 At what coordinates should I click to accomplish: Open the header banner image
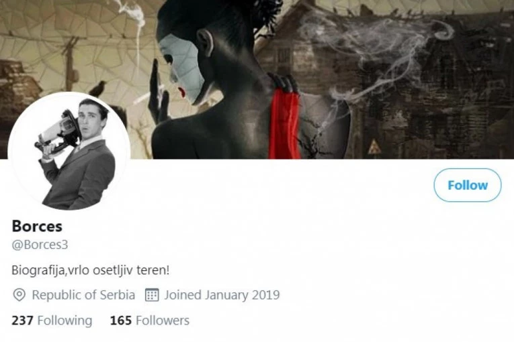point(257,80)
